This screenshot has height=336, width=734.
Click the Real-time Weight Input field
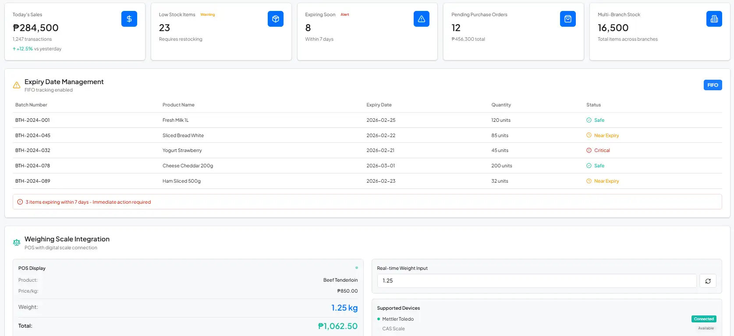point(537,281)
